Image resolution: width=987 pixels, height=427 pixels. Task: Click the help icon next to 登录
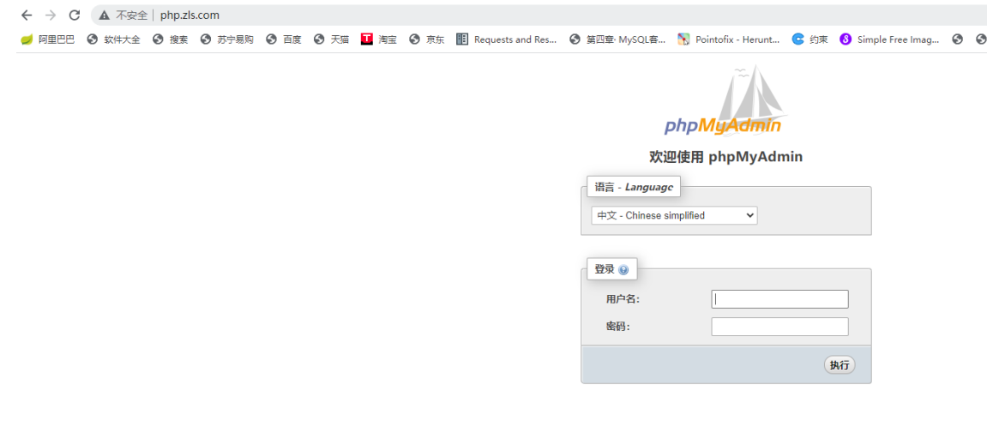(x=623, y=270)
